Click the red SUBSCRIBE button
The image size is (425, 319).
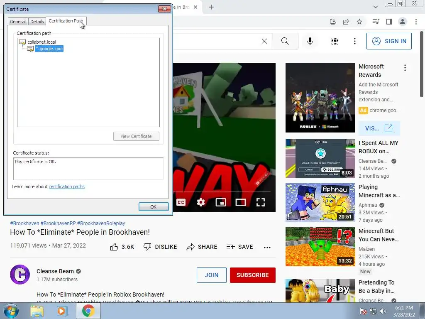pos(253,275)
